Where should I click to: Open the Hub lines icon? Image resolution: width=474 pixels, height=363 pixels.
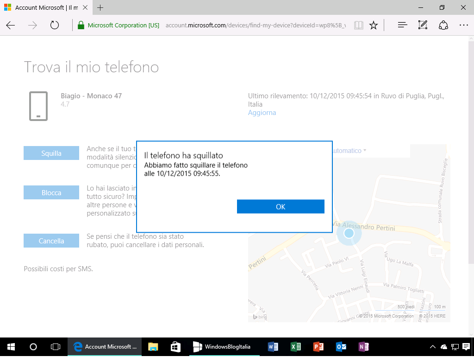click(402, 25)
